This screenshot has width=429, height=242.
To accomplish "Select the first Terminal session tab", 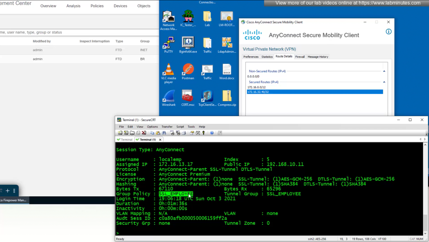I will [125, 140].
